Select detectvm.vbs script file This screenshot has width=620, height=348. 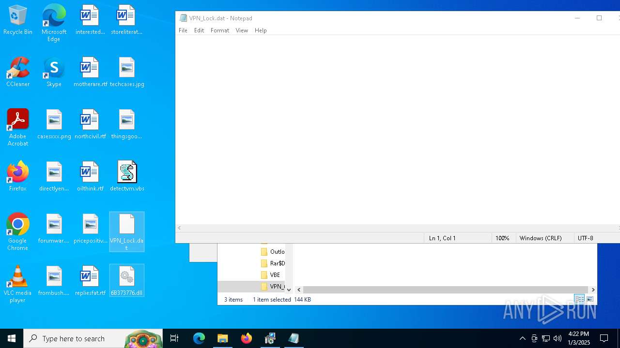pyautogui.click(x=127, y=177)
